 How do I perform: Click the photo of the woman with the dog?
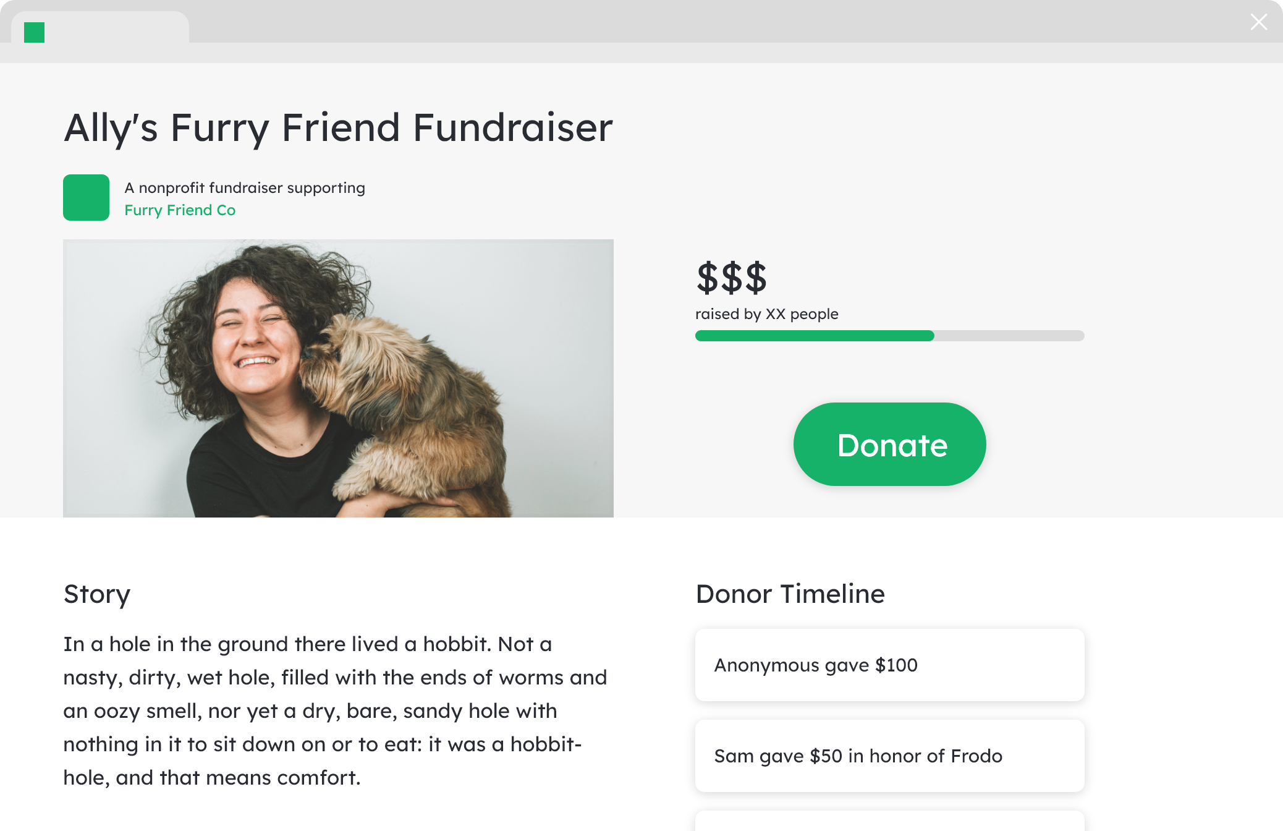pos(338,378)
